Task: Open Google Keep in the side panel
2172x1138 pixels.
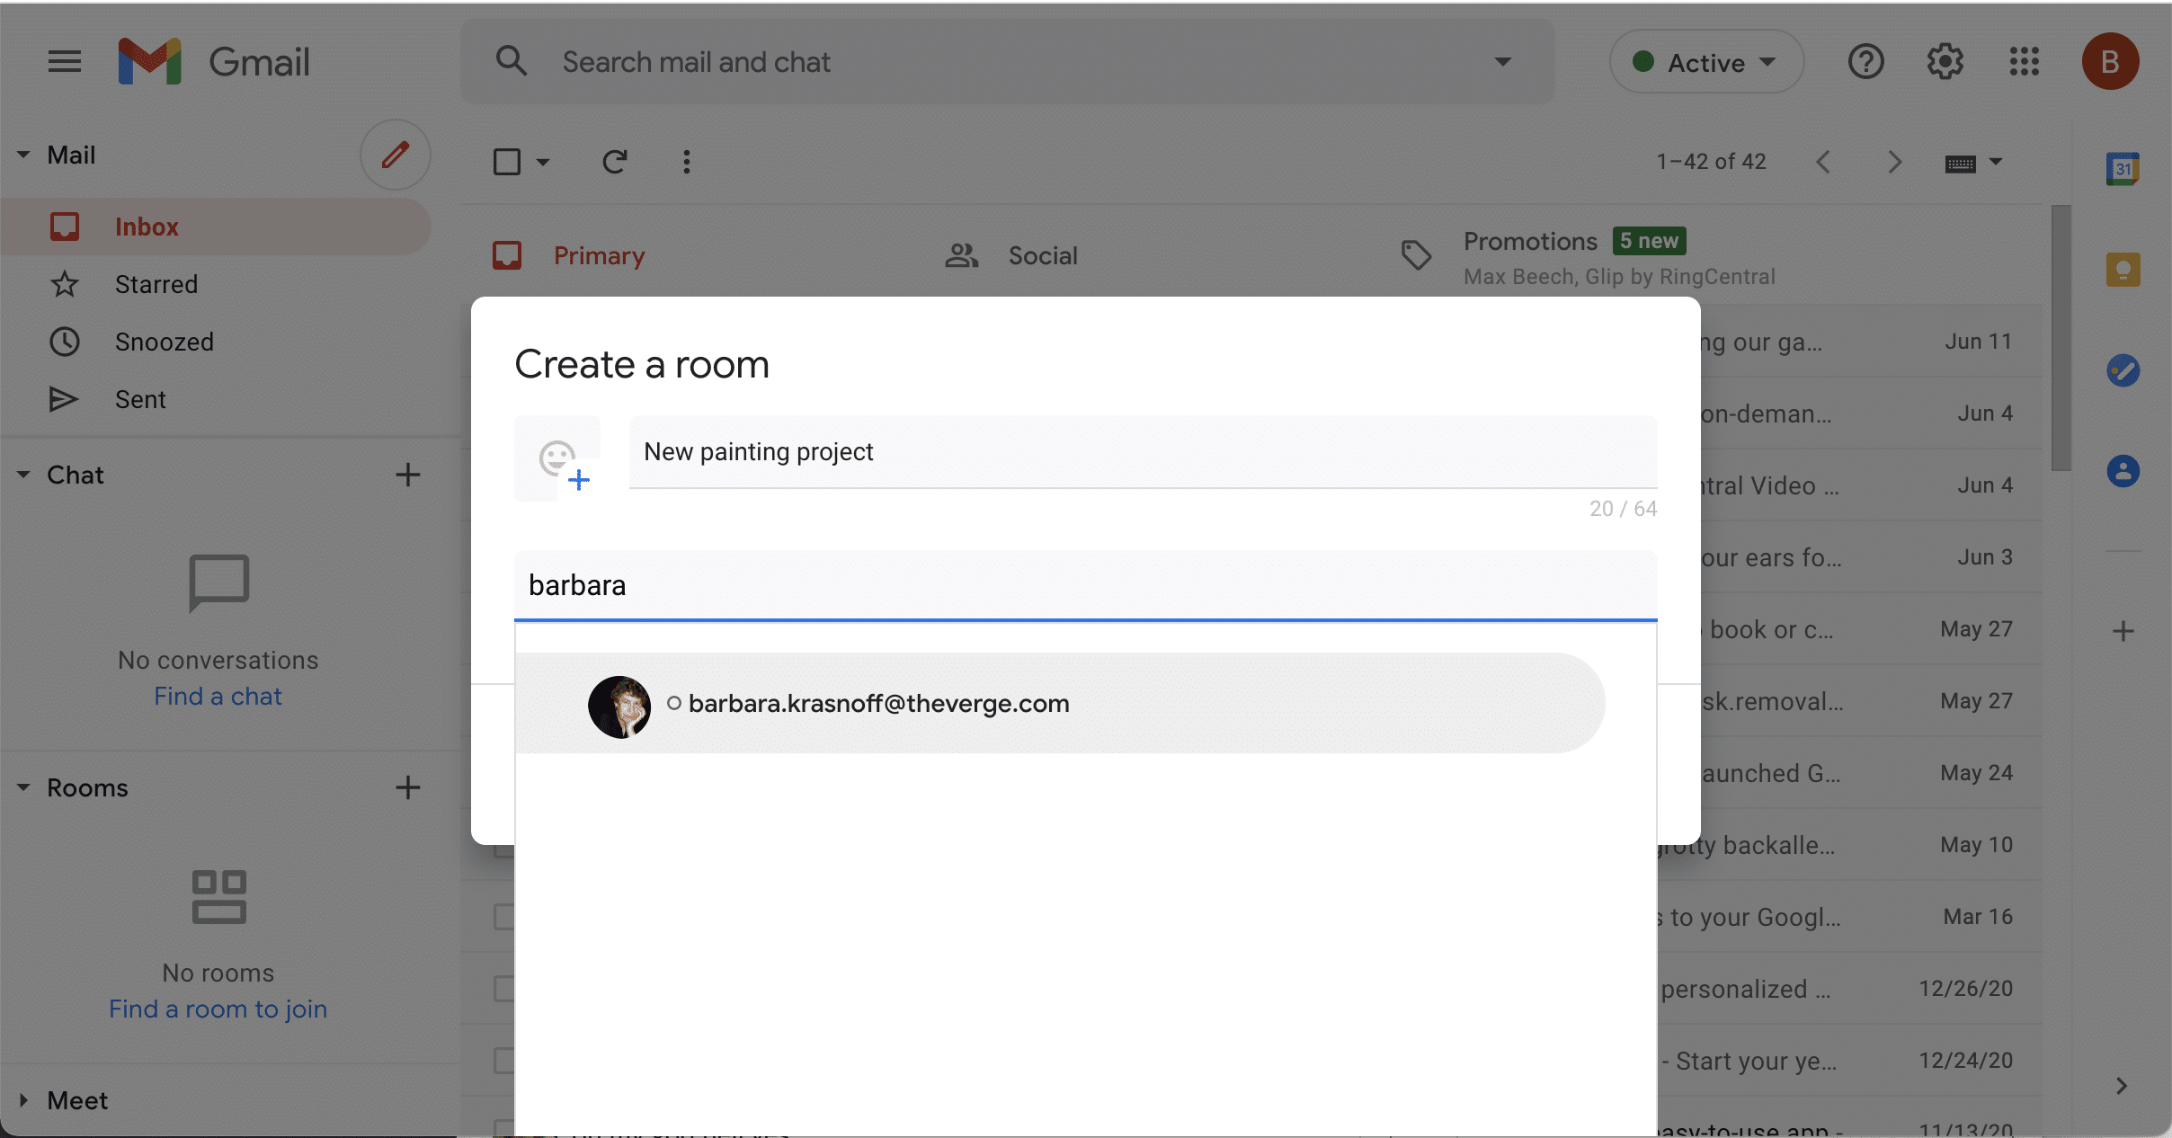Action: (2123, 270)
